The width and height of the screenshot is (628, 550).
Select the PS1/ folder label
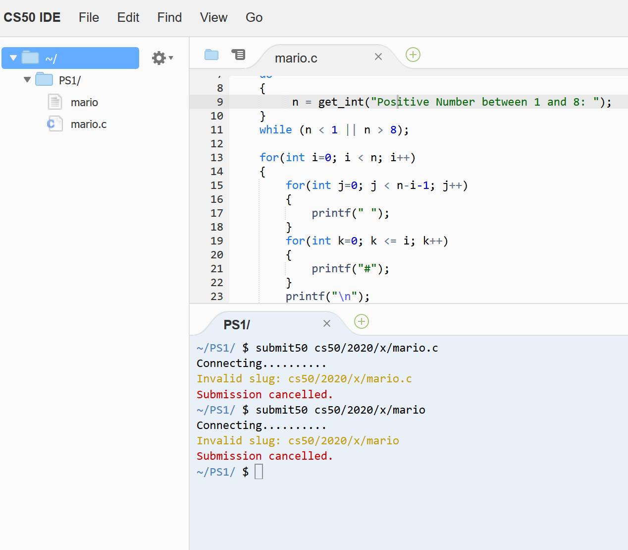tap(70, 80)
